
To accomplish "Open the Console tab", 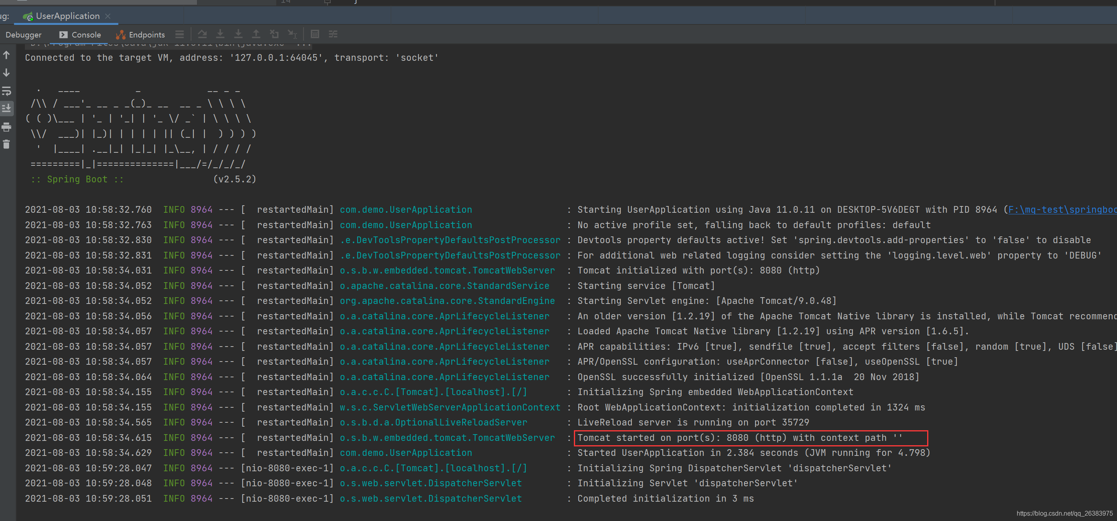I will 80,35.
